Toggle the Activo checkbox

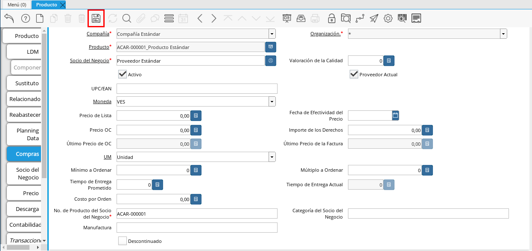pos(123,75)
